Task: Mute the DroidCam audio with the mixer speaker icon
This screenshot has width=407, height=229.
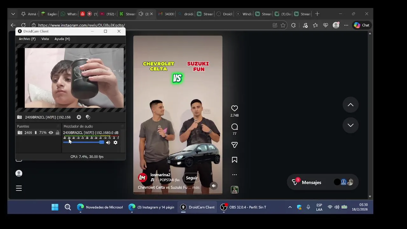Action: click(108, 142)
